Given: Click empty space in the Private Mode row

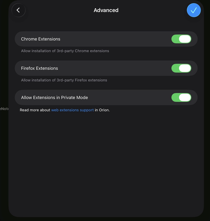Looking at the screenshot, I should click(129, 98).
